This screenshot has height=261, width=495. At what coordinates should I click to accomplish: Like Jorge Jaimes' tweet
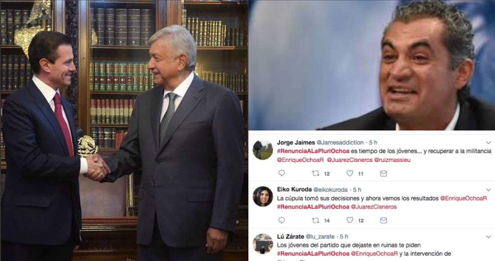350,173
